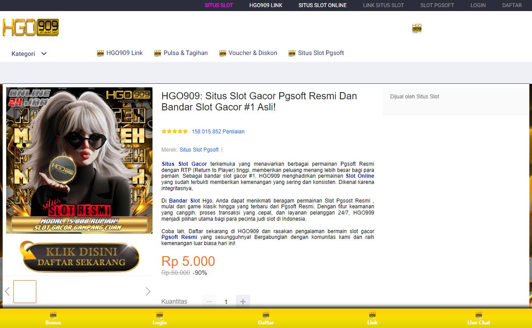The width and height of the screenshot is (532, 328).
Task: Click the struck-through Rp 50.000 price
Action: (x=176, y=273)
